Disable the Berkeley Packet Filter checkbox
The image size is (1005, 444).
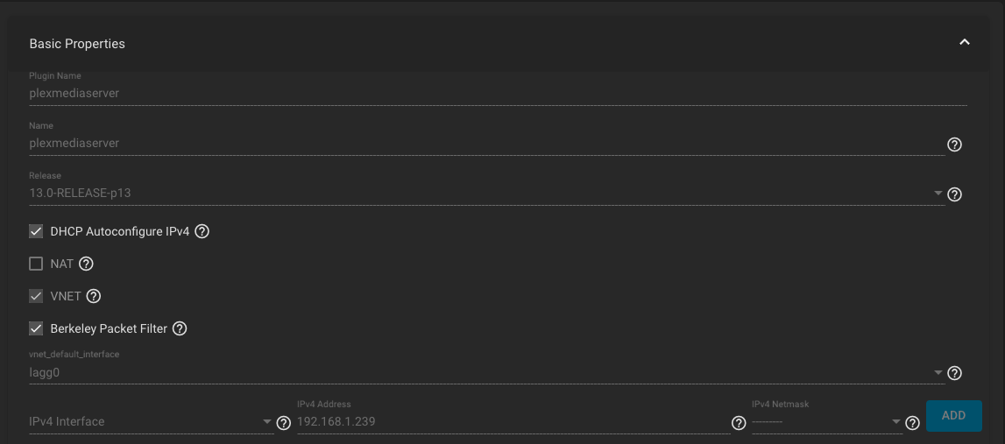[x=36, y=328]
